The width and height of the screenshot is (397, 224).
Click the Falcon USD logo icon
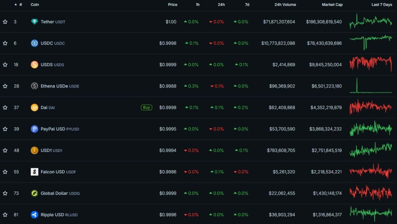[x=35, y=172]
